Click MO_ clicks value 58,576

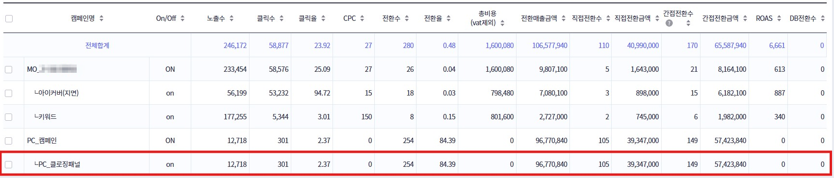click(279, 69)
